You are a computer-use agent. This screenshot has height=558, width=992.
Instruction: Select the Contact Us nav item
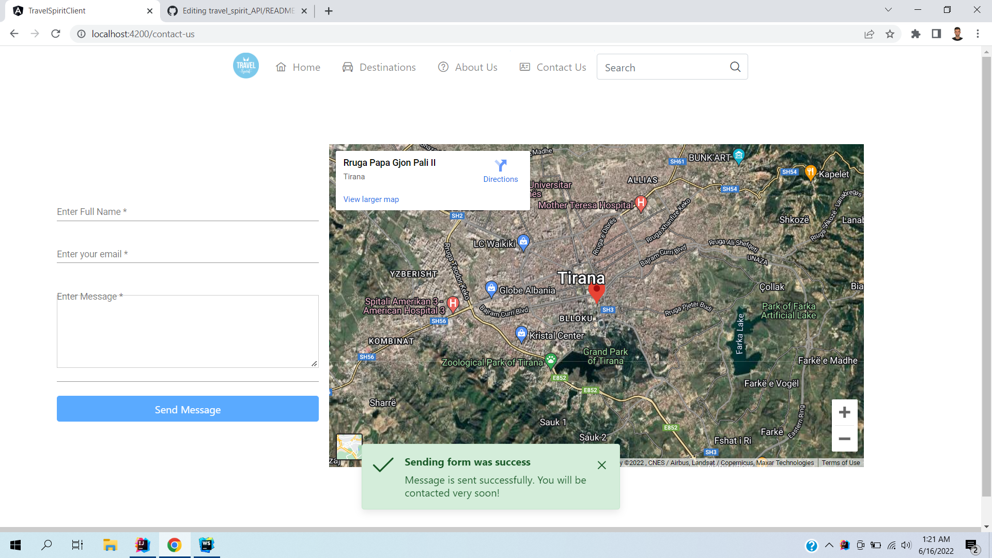pos(553,67)
